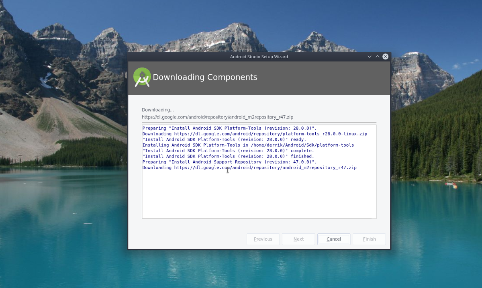The width and height of the screenshot is (482, 288).
Task: Click log line Platform-Tools 'complete.'
Action: (x=228, y=151)
